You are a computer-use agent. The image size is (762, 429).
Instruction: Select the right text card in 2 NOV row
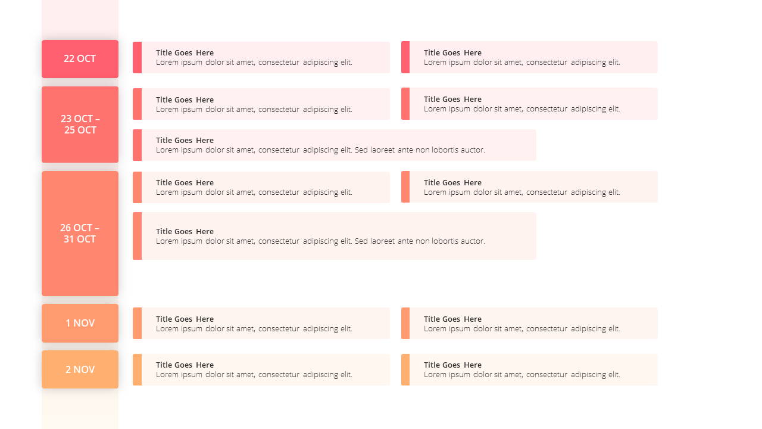[529, 369]
